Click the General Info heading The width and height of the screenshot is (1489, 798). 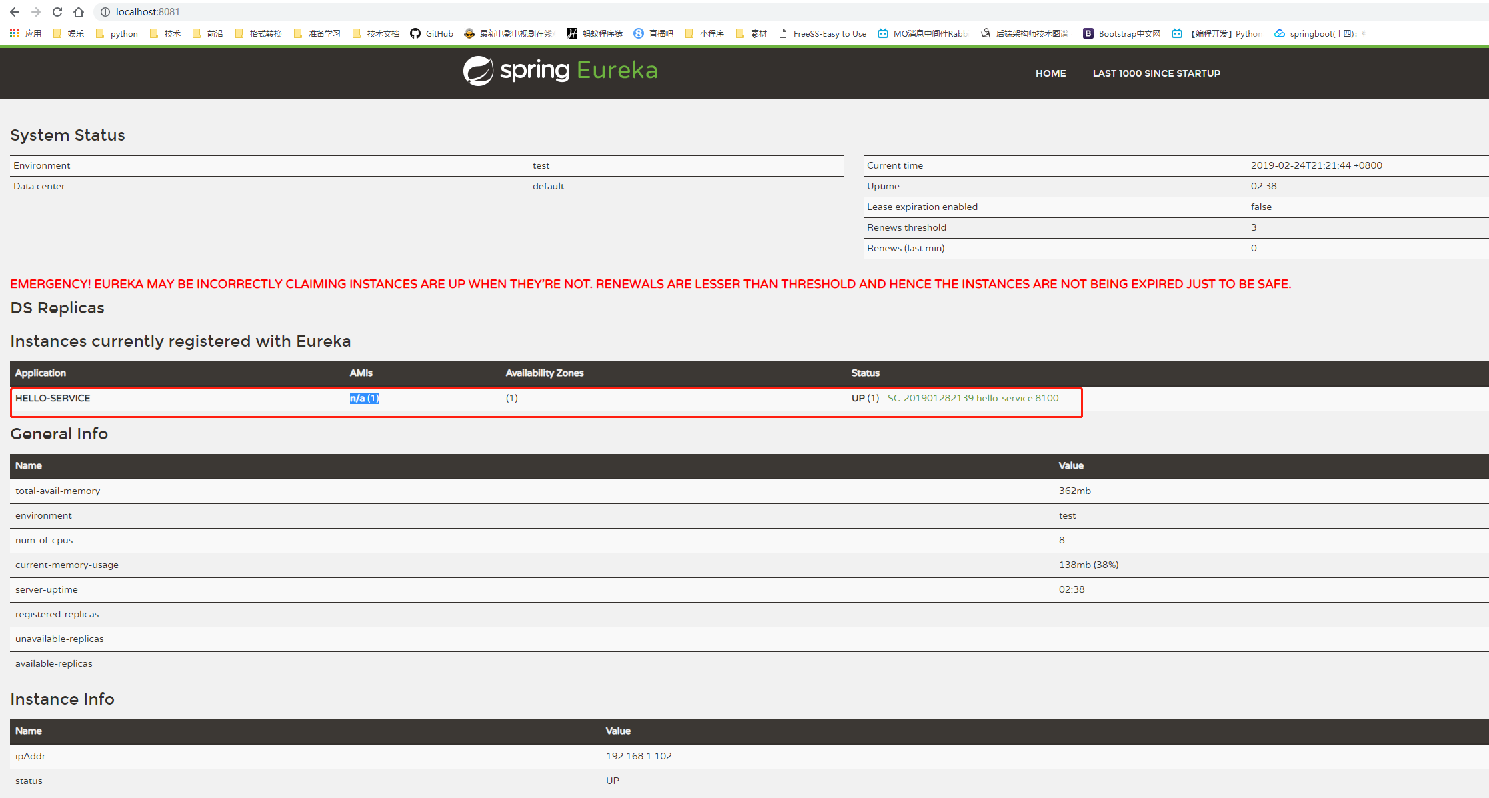(59, 434)
